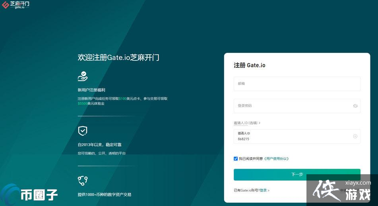The image size is (378, 206).
Task: Open the 《用户使用协议》 link
Action: pyautogui.click(x=276, y=159)
